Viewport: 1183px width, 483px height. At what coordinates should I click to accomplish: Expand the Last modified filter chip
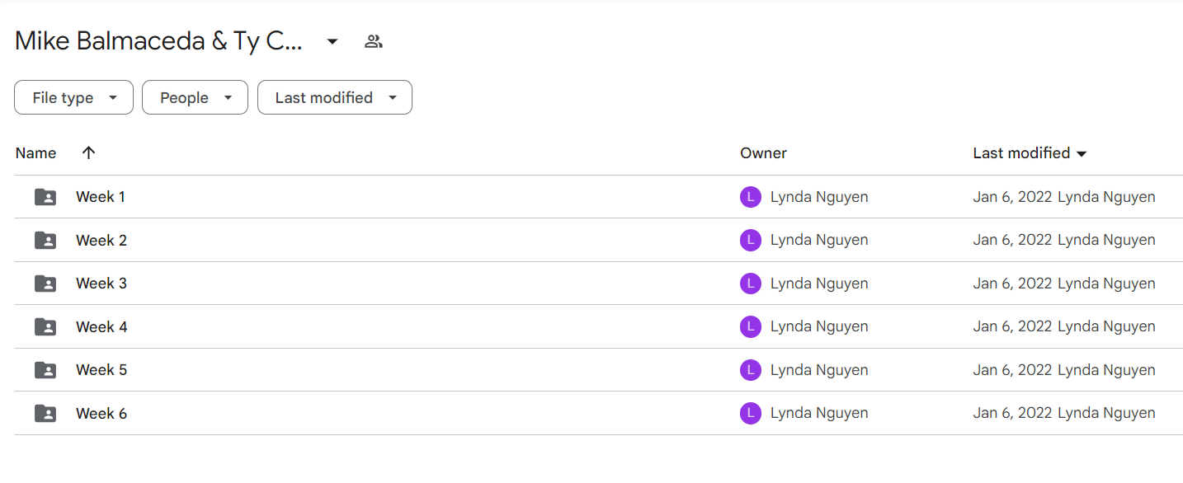pos(335,97)
